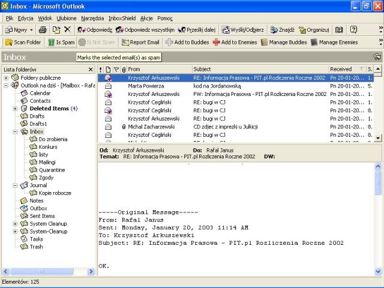Screen dimensions: 384x288
Task: Delete the message with the X toolbar icon
Action: [67, 29]
